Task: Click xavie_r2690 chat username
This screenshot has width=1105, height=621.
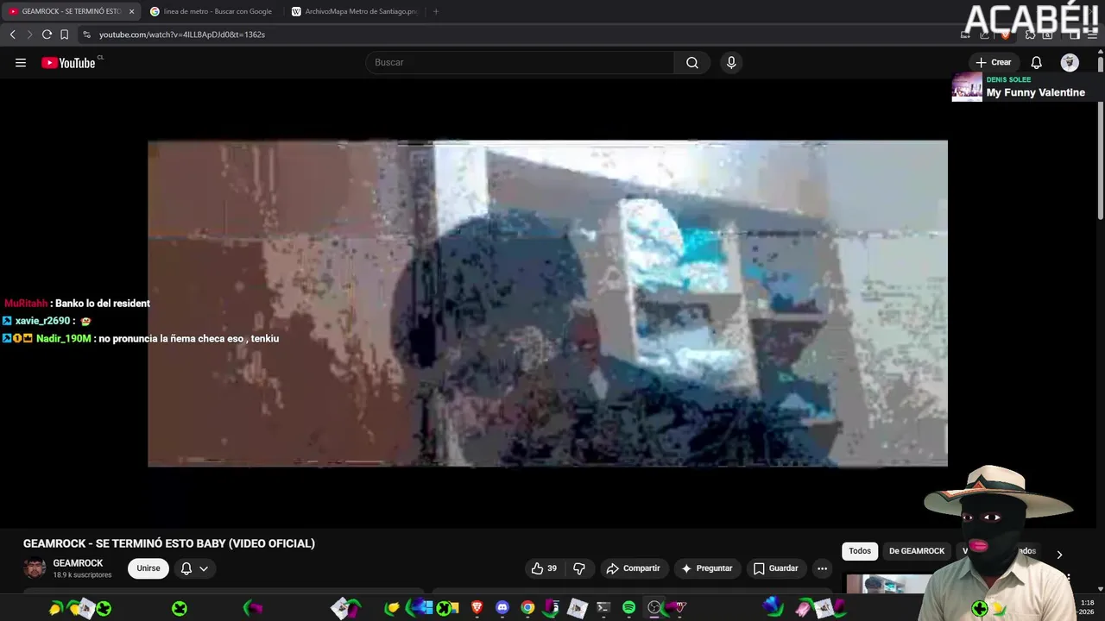Action: (x=42, y=321)
